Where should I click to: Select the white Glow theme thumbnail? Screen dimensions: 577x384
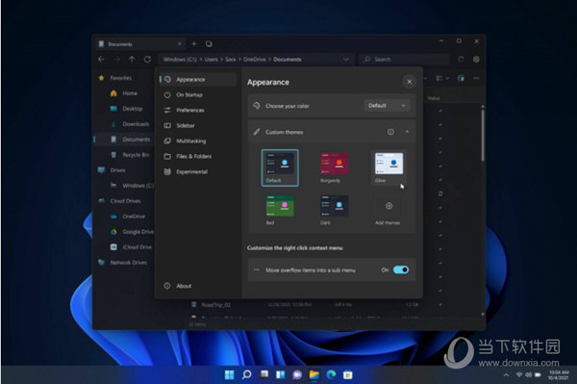pos(389,167)
